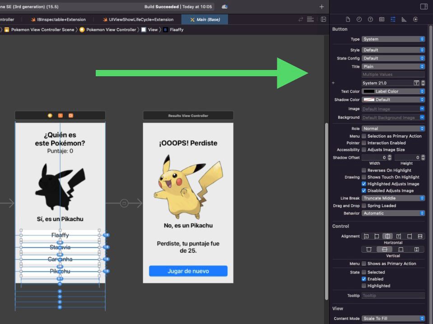Open the button Type dropdown
The width and height of the screenshot is (433, 324).
393,39
